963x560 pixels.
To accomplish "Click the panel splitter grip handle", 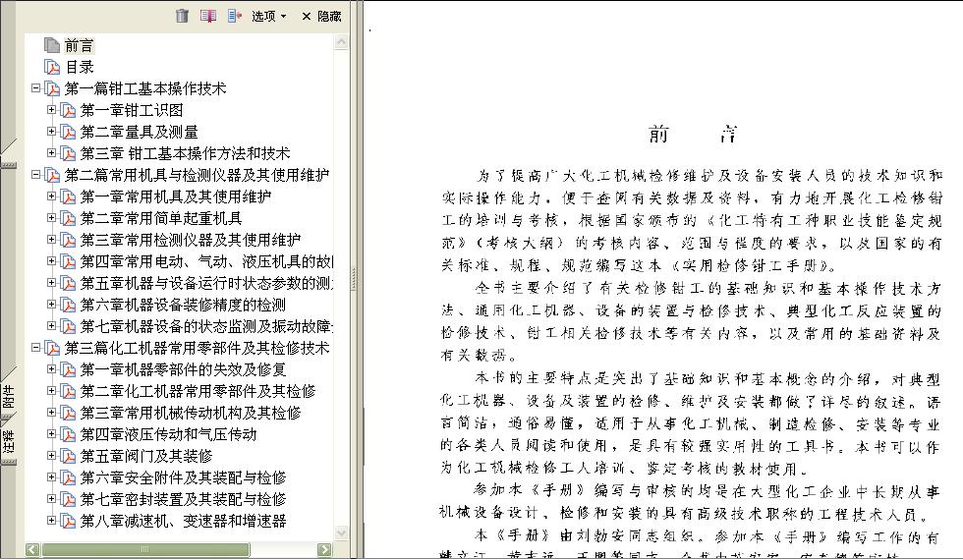I will (x=354, y=279).
